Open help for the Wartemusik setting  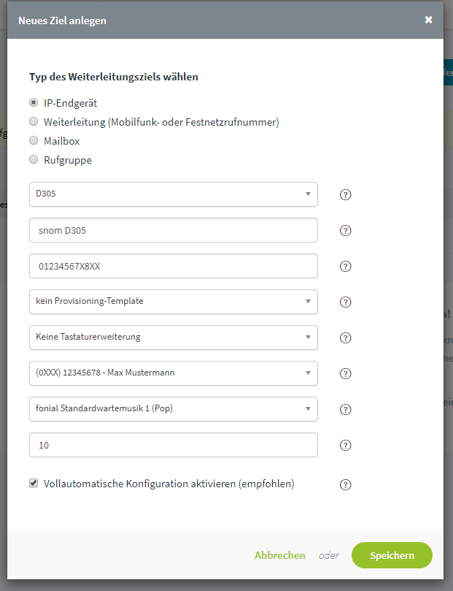tap(346, 409)
